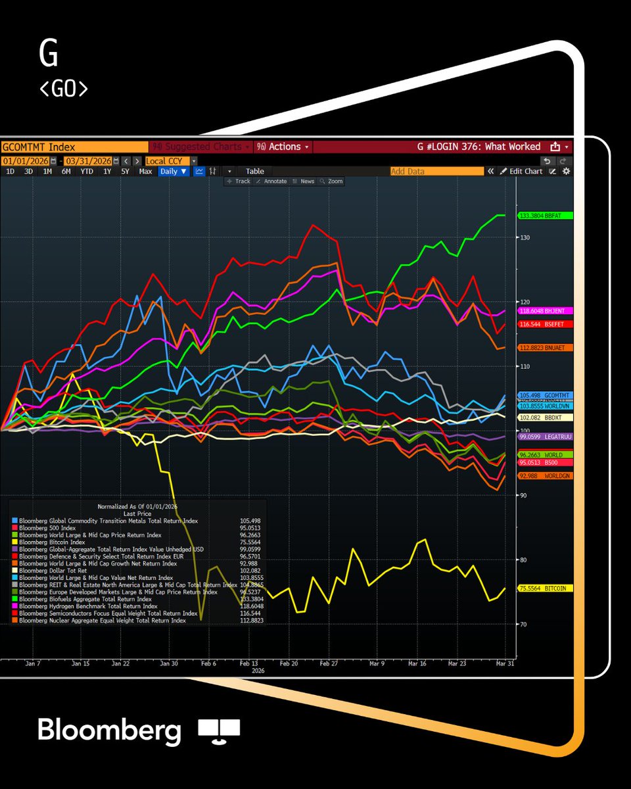This screenshot has height=789, width=631.
Task: Click the end date field 03/31/2026
Action: (x=87, y=161)
